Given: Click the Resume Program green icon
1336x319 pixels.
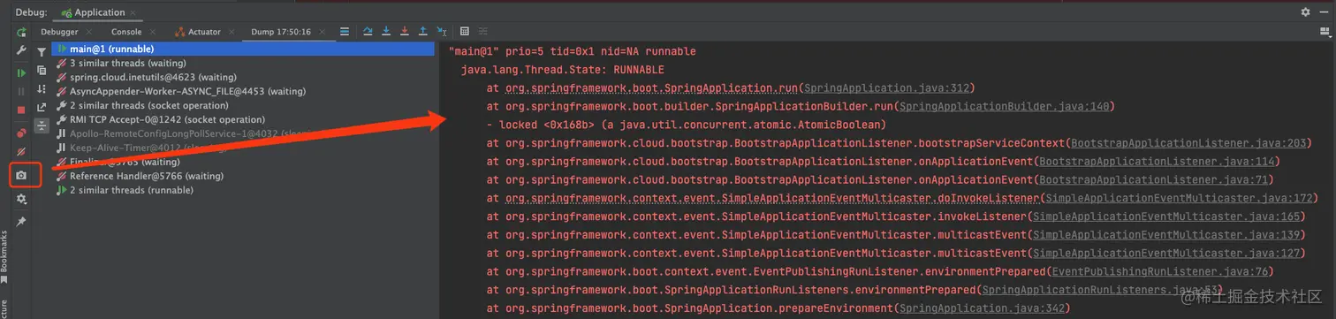Looking at the screenshot, I should (x=21, y=72).
